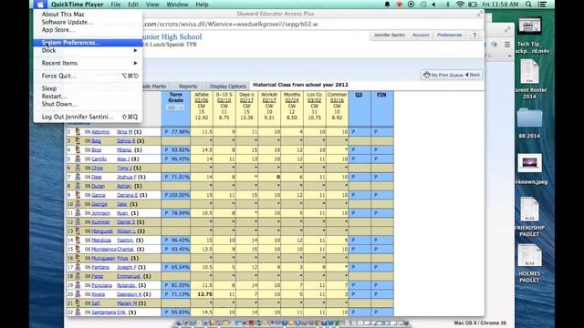Click the My Print Queue button

443,75
